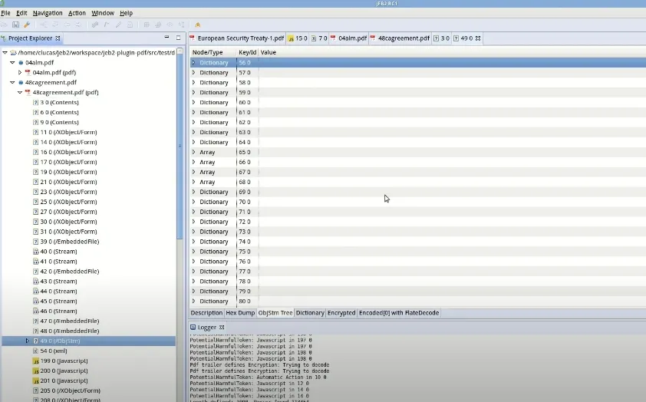Expand the Dictionary row 80 0

(193, 301)
